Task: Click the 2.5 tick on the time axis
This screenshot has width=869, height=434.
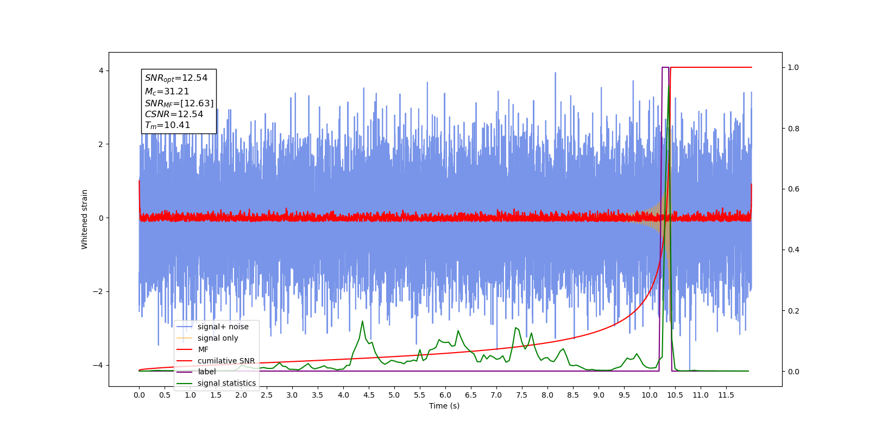Action: 267,395
